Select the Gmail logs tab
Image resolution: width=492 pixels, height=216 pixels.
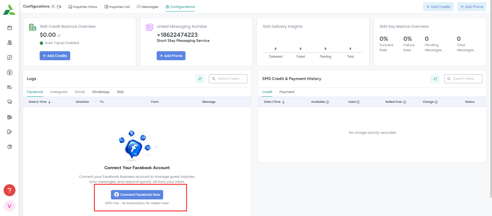pyautogui.click(x=80, y=92)
